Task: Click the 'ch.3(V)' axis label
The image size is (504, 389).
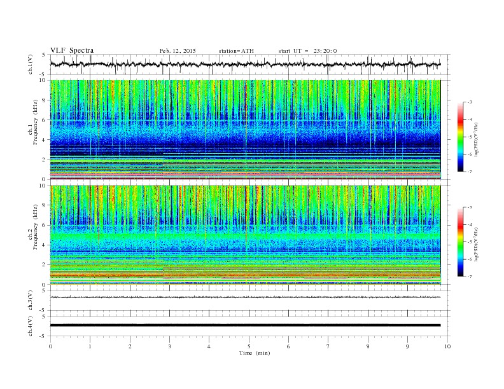Action: point(31,301)
